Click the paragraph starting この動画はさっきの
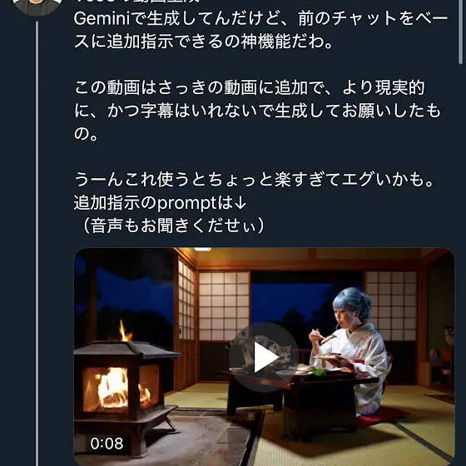 coord(257,111)
